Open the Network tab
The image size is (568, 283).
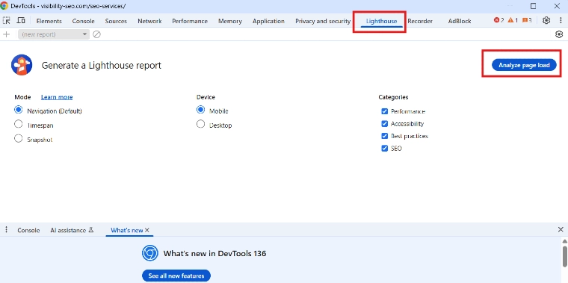tap(149, 21)
